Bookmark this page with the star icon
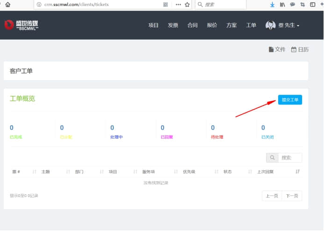Viewport: 324px width, 232px height. click(x=187, y=4)
